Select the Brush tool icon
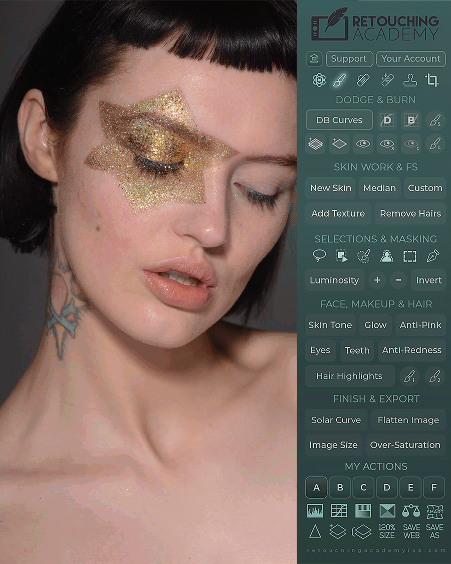This screenshot has width=451, height=564. [340, 80]
